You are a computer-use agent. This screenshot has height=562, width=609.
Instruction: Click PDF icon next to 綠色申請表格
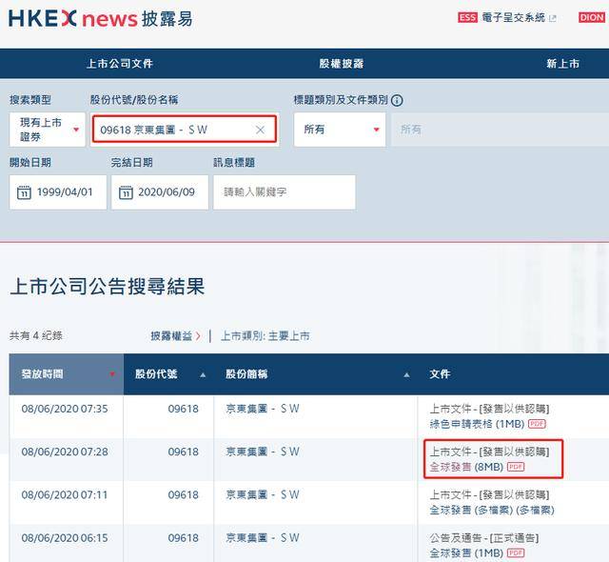tap(537, 423)
